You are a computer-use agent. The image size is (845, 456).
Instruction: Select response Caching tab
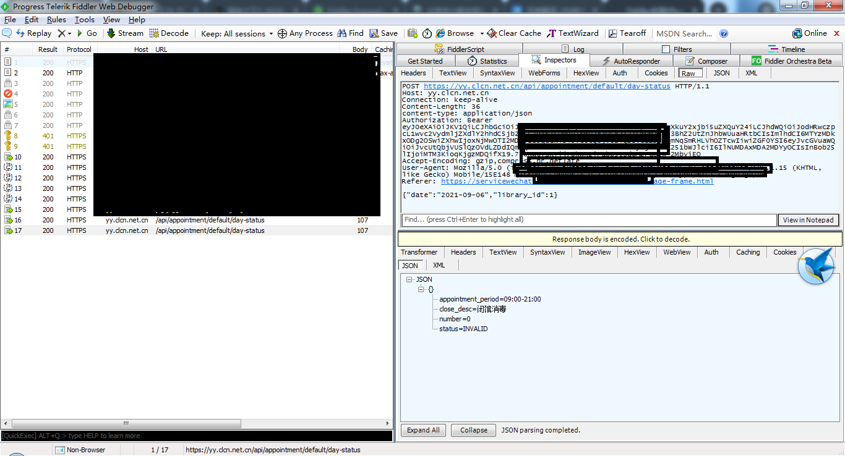(x=748, y=252)
